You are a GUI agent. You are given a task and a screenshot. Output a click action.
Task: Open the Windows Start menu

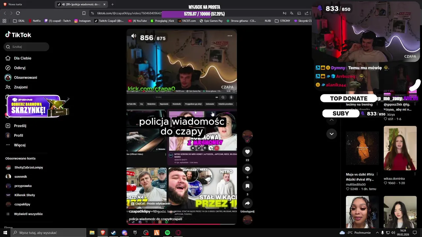(x=5, y=233)
